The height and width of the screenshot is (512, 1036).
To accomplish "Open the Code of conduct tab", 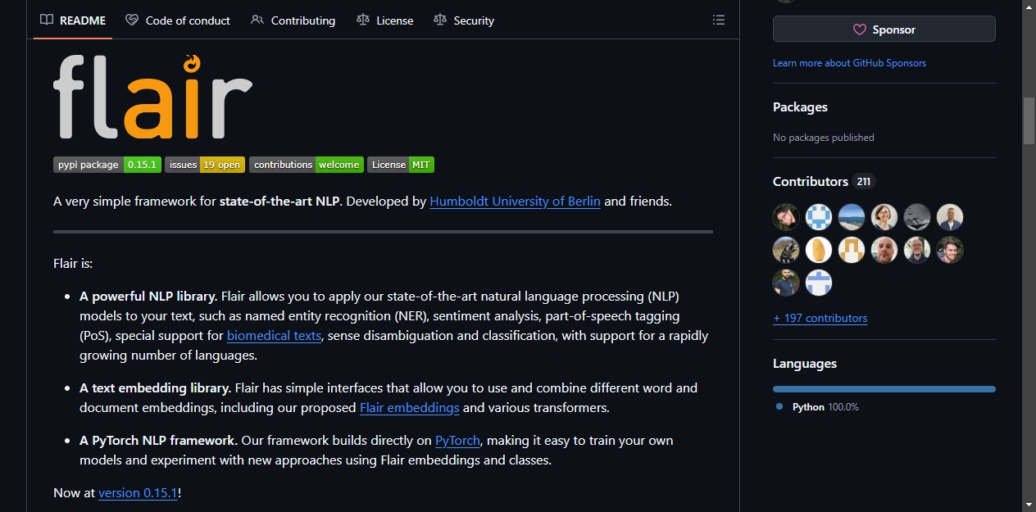I will coord(178,20).
